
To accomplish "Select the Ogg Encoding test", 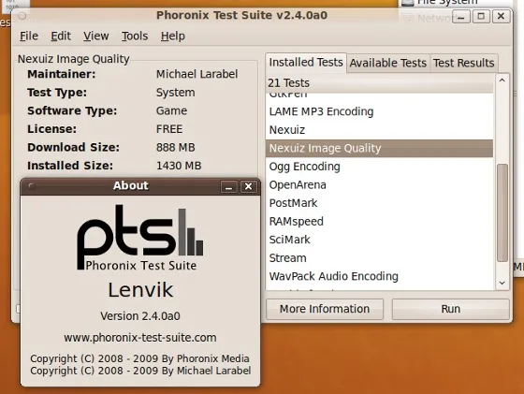I will [x=379, y=167].
